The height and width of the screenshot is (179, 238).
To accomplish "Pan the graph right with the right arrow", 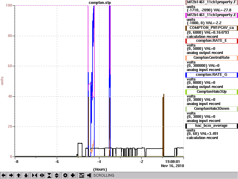I will (11, 175).
